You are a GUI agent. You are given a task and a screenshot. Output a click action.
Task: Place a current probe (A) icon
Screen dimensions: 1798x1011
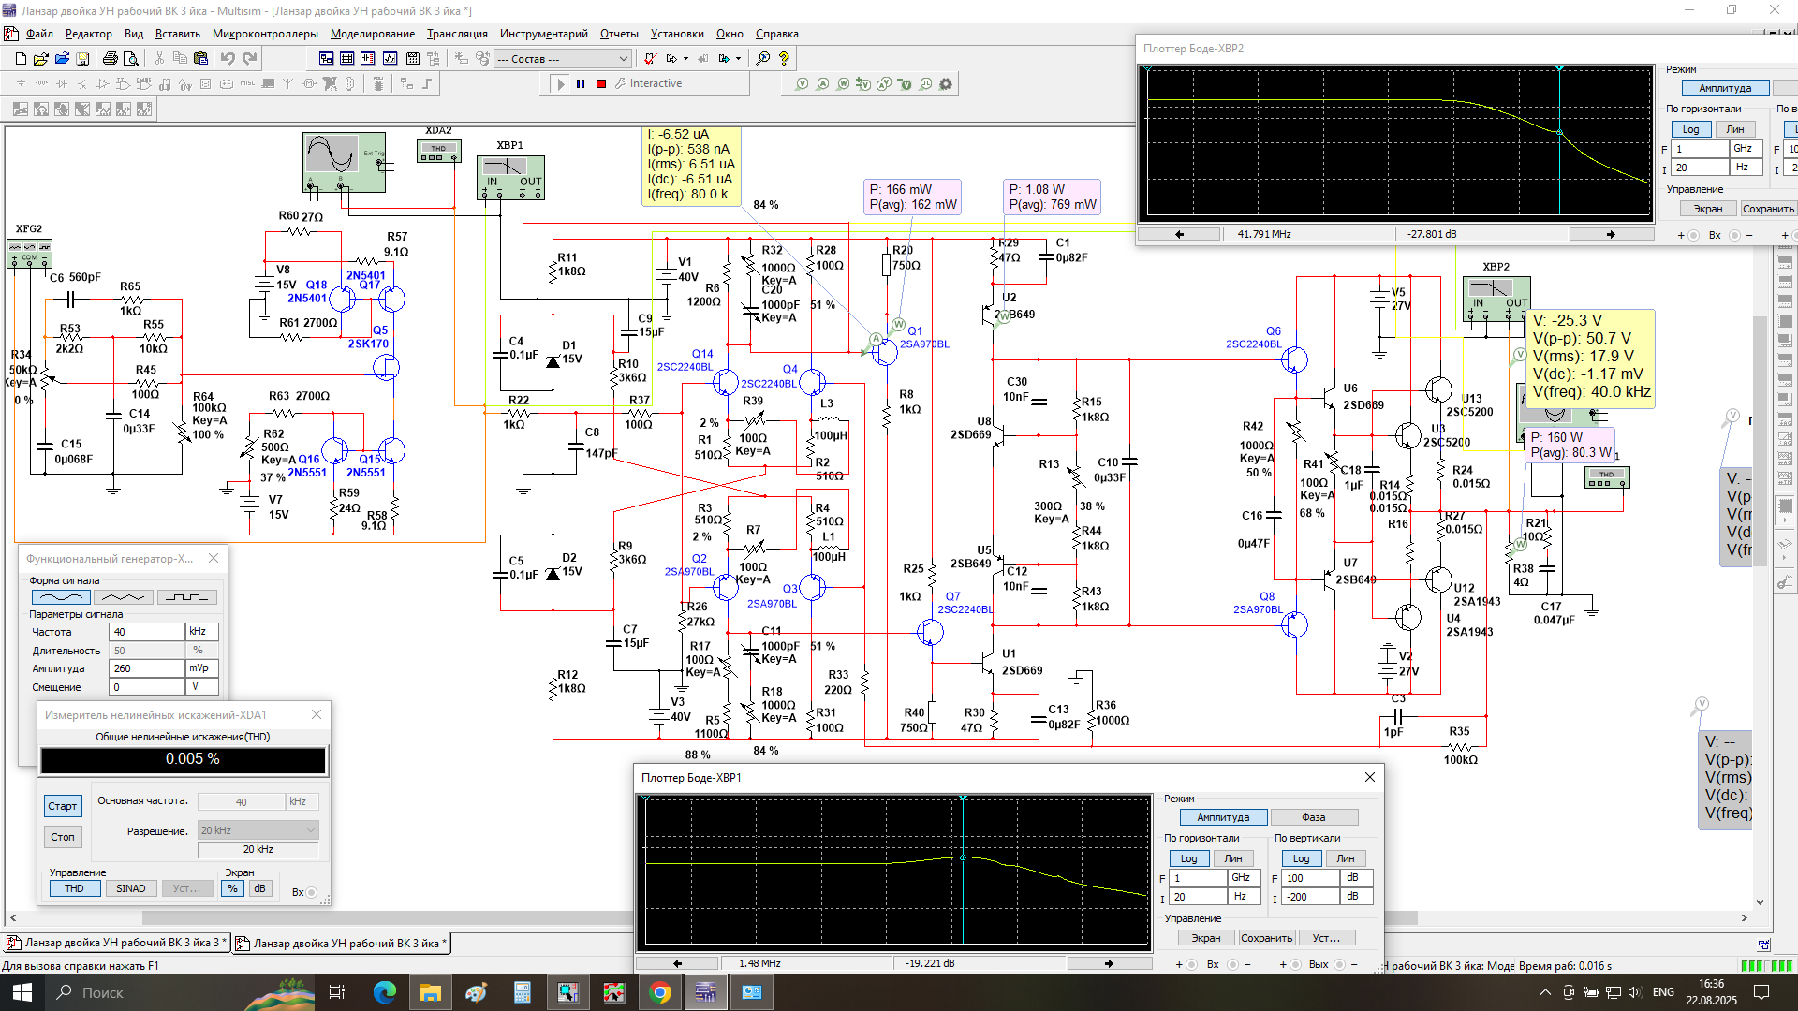[822, 83]
